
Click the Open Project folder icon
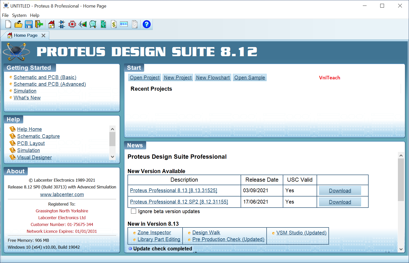pyautogui.click(x=18, y=24)
